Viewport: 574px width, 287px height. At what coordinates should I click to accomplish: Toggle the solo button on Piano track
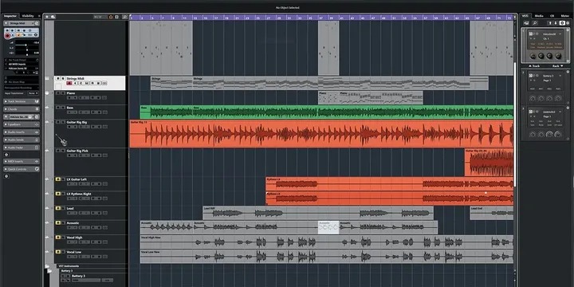coord(63,93)
